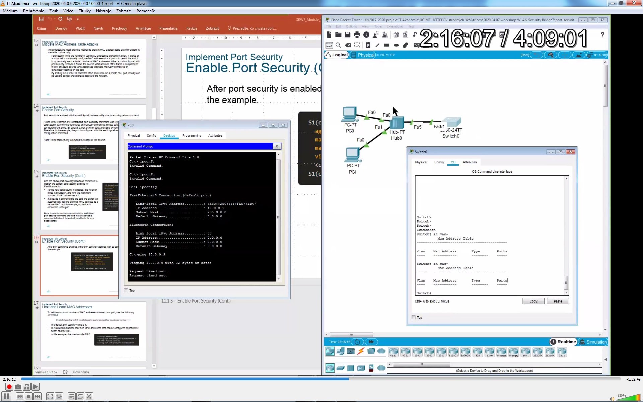Stop the video playback
Image resolution: width=643 pixels, height=402 pixels.
(29, 396)
